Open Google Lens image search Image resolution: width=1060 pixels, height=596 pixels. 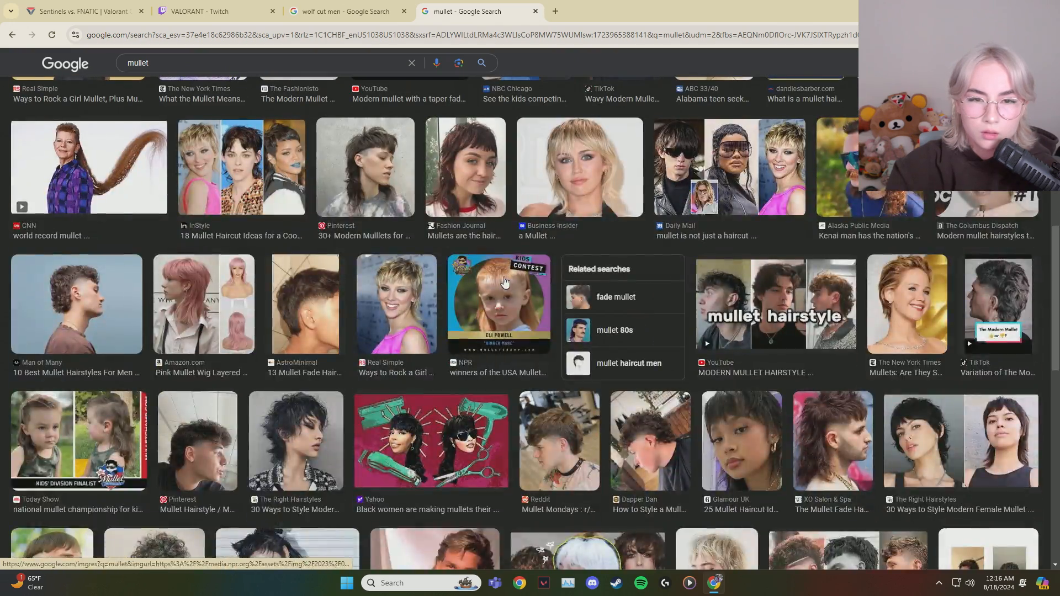point(459,63)
